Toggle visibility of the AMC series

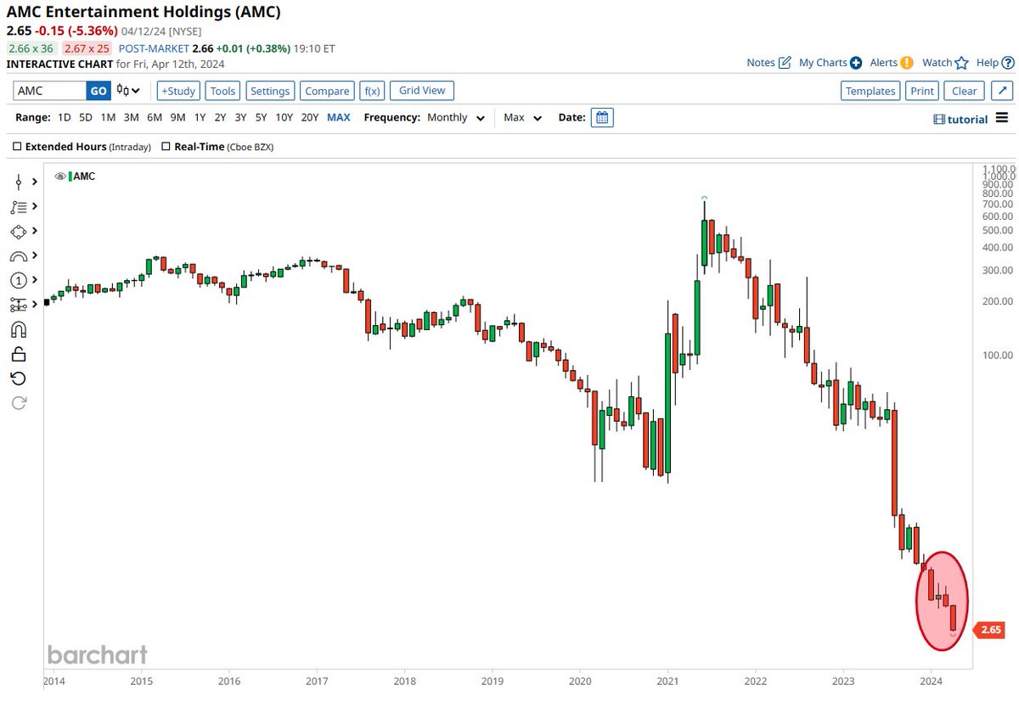point(59,176)
